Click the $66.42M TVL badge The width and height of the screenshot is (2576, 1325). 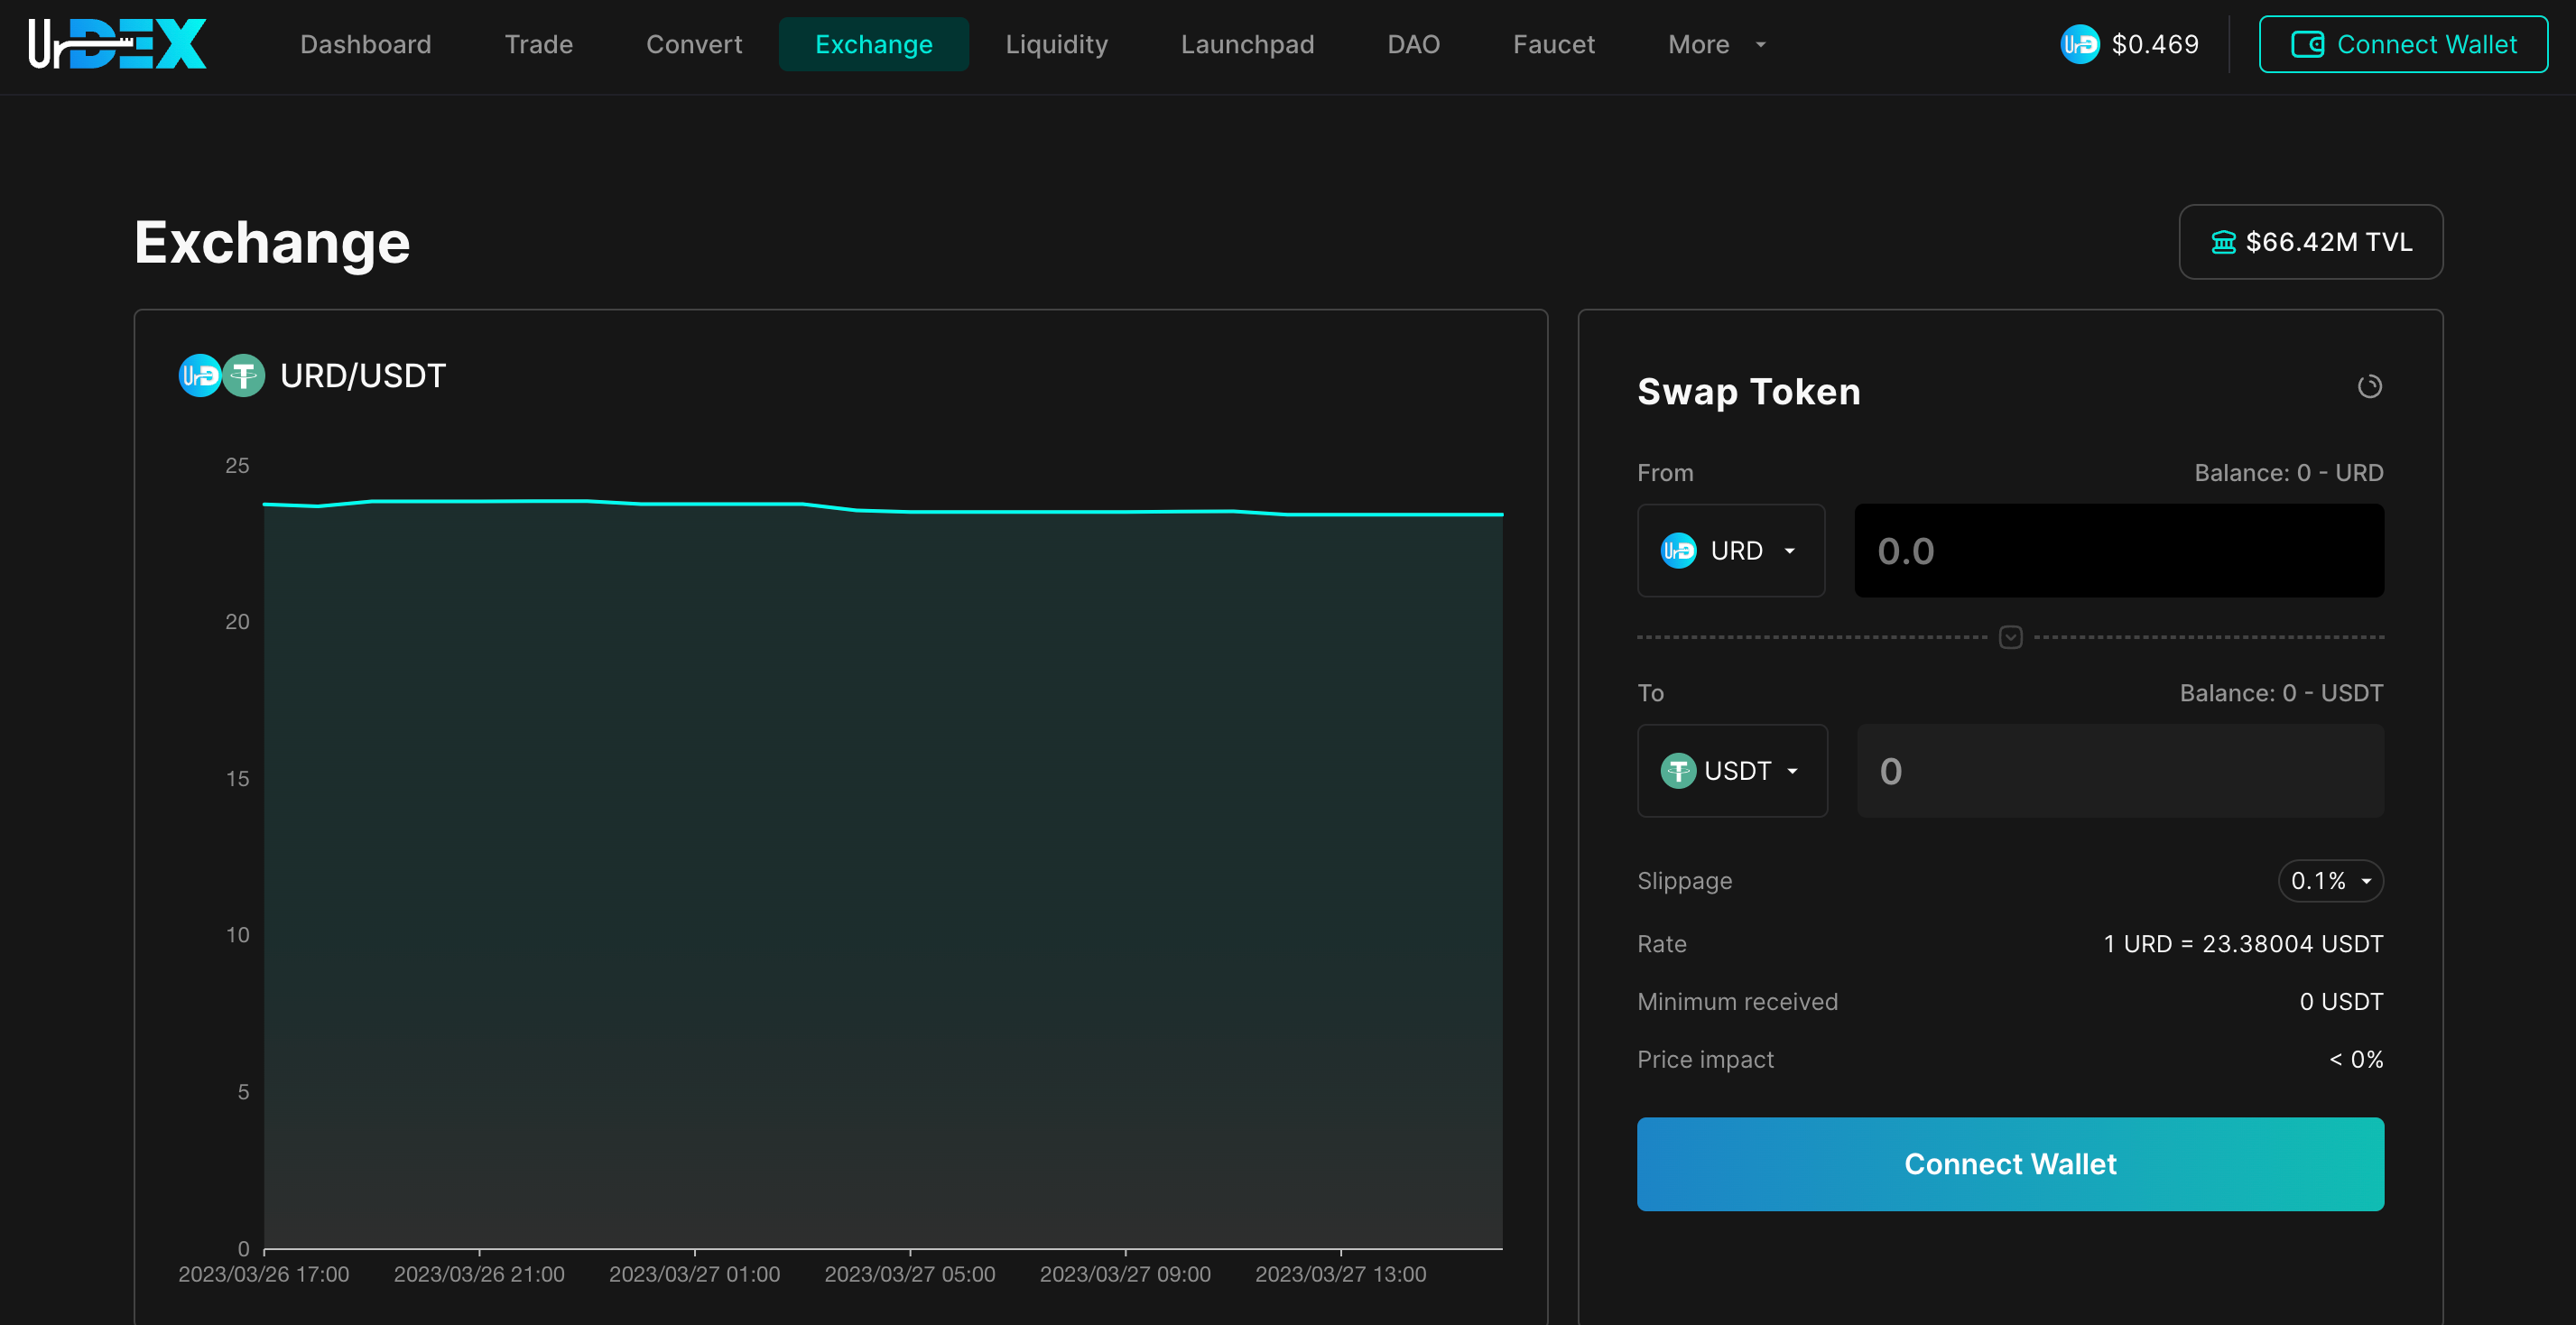2310,242
